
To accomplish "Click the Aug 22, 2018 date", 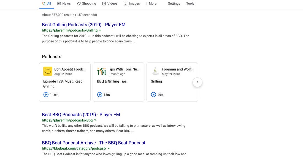I will (63, 74).
